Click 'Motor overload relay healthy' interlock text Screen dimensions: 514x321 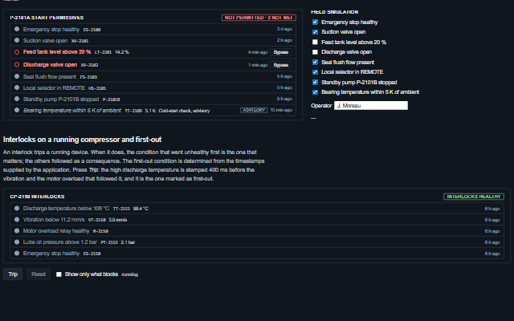(56, 231)
